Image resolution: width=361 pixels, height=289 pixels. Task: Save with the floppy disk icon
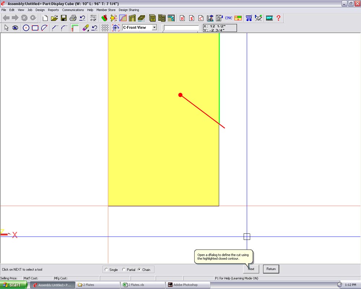[64, 18]
